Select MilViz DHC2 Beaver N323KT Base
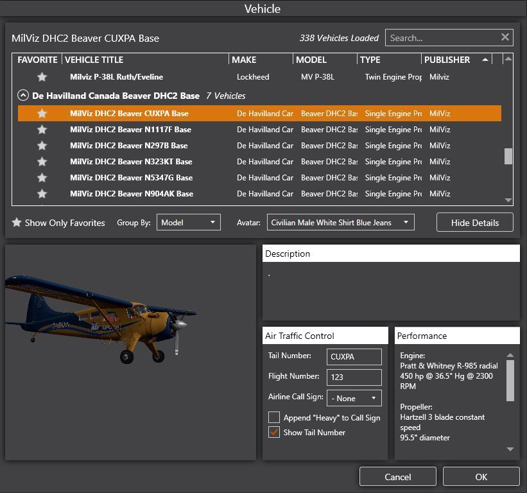Viewport: 527px width, 493px height. 131,162
